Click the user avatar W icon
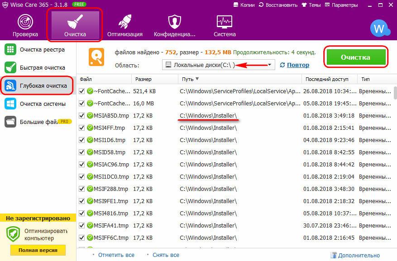This screenshot has width=397, height=261. point(378,28)
